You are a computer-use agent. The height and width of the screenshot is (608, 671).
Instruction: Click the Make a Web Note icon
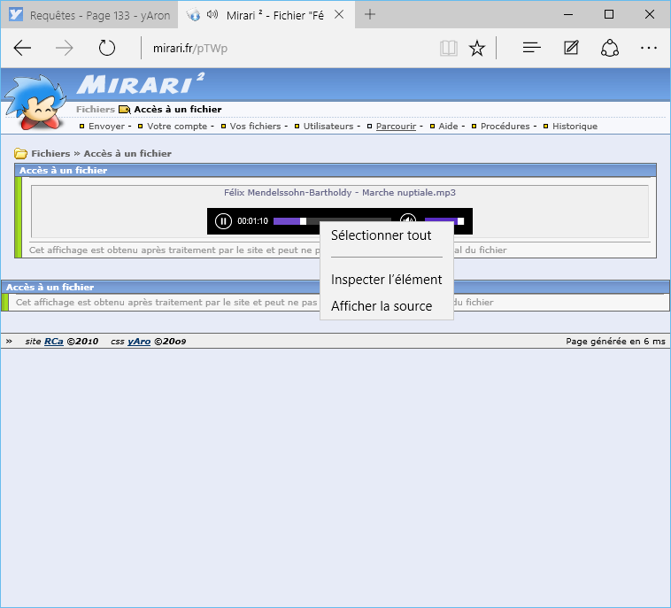[571, 48]
